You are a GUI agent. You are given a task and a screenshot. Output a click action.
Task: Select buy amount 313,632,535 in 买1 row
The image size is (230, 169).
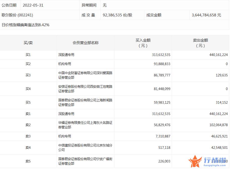[161, 55]
